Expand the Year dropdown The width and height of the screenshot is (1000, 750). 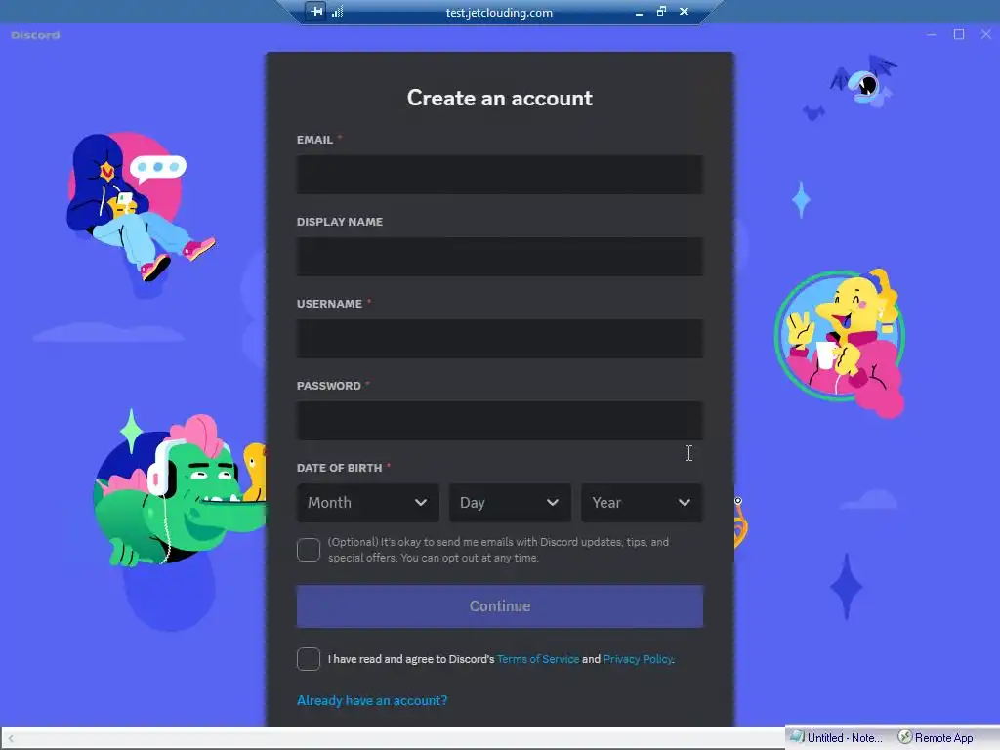tap(642, 503)
